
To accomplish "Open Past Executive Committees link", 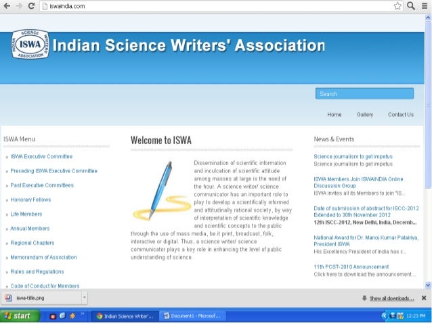I will pos(42,185).
